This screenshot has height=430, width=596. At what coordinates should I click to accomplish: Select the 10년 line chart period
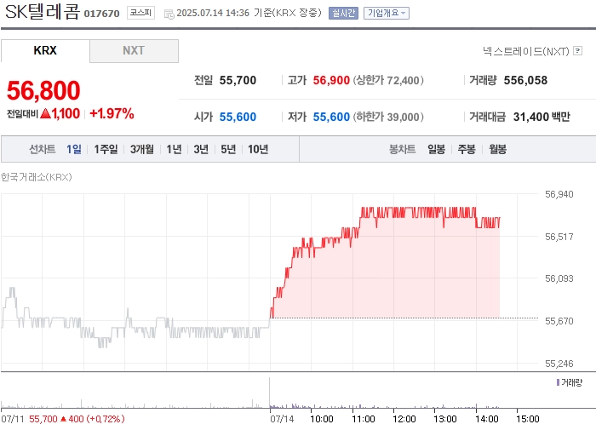(258, 149)
